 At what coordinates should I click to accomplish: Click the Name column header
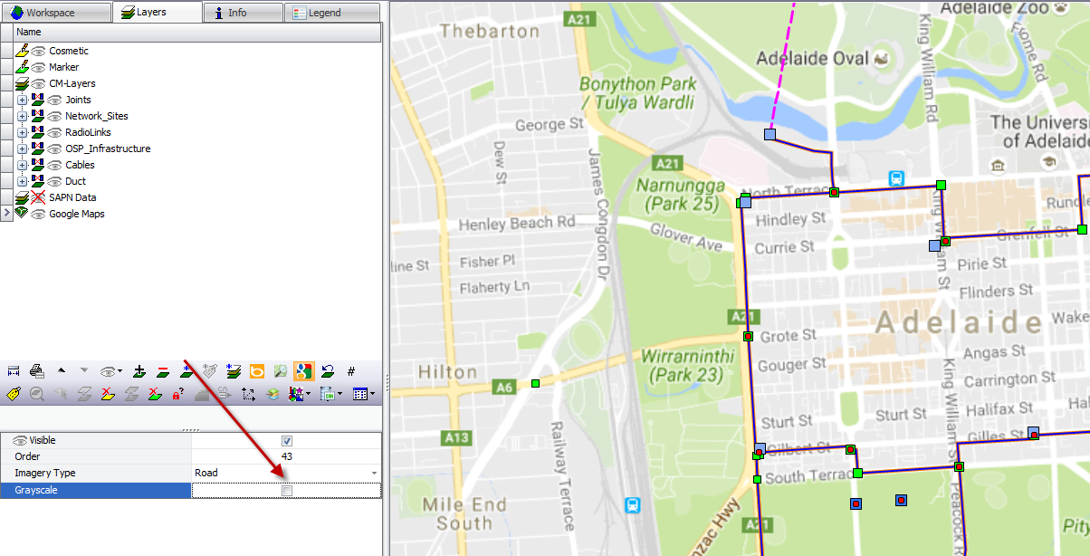tap(197, 33)
